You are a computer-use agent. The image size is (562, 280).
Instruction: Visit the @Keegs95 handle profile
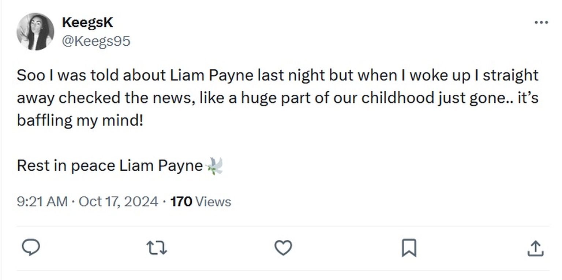(96, 41)
